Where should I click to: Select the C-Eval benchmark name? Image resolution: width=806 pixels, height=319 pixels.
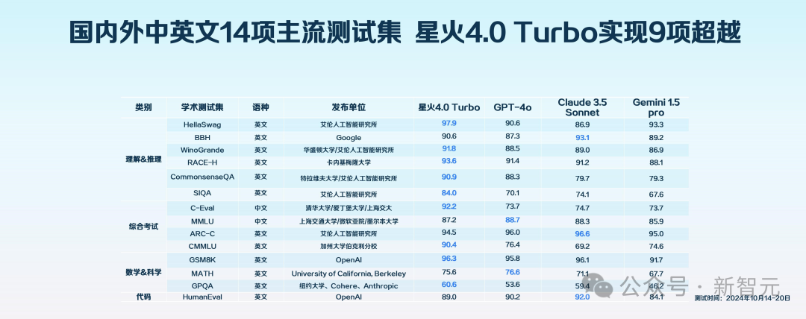202,209
